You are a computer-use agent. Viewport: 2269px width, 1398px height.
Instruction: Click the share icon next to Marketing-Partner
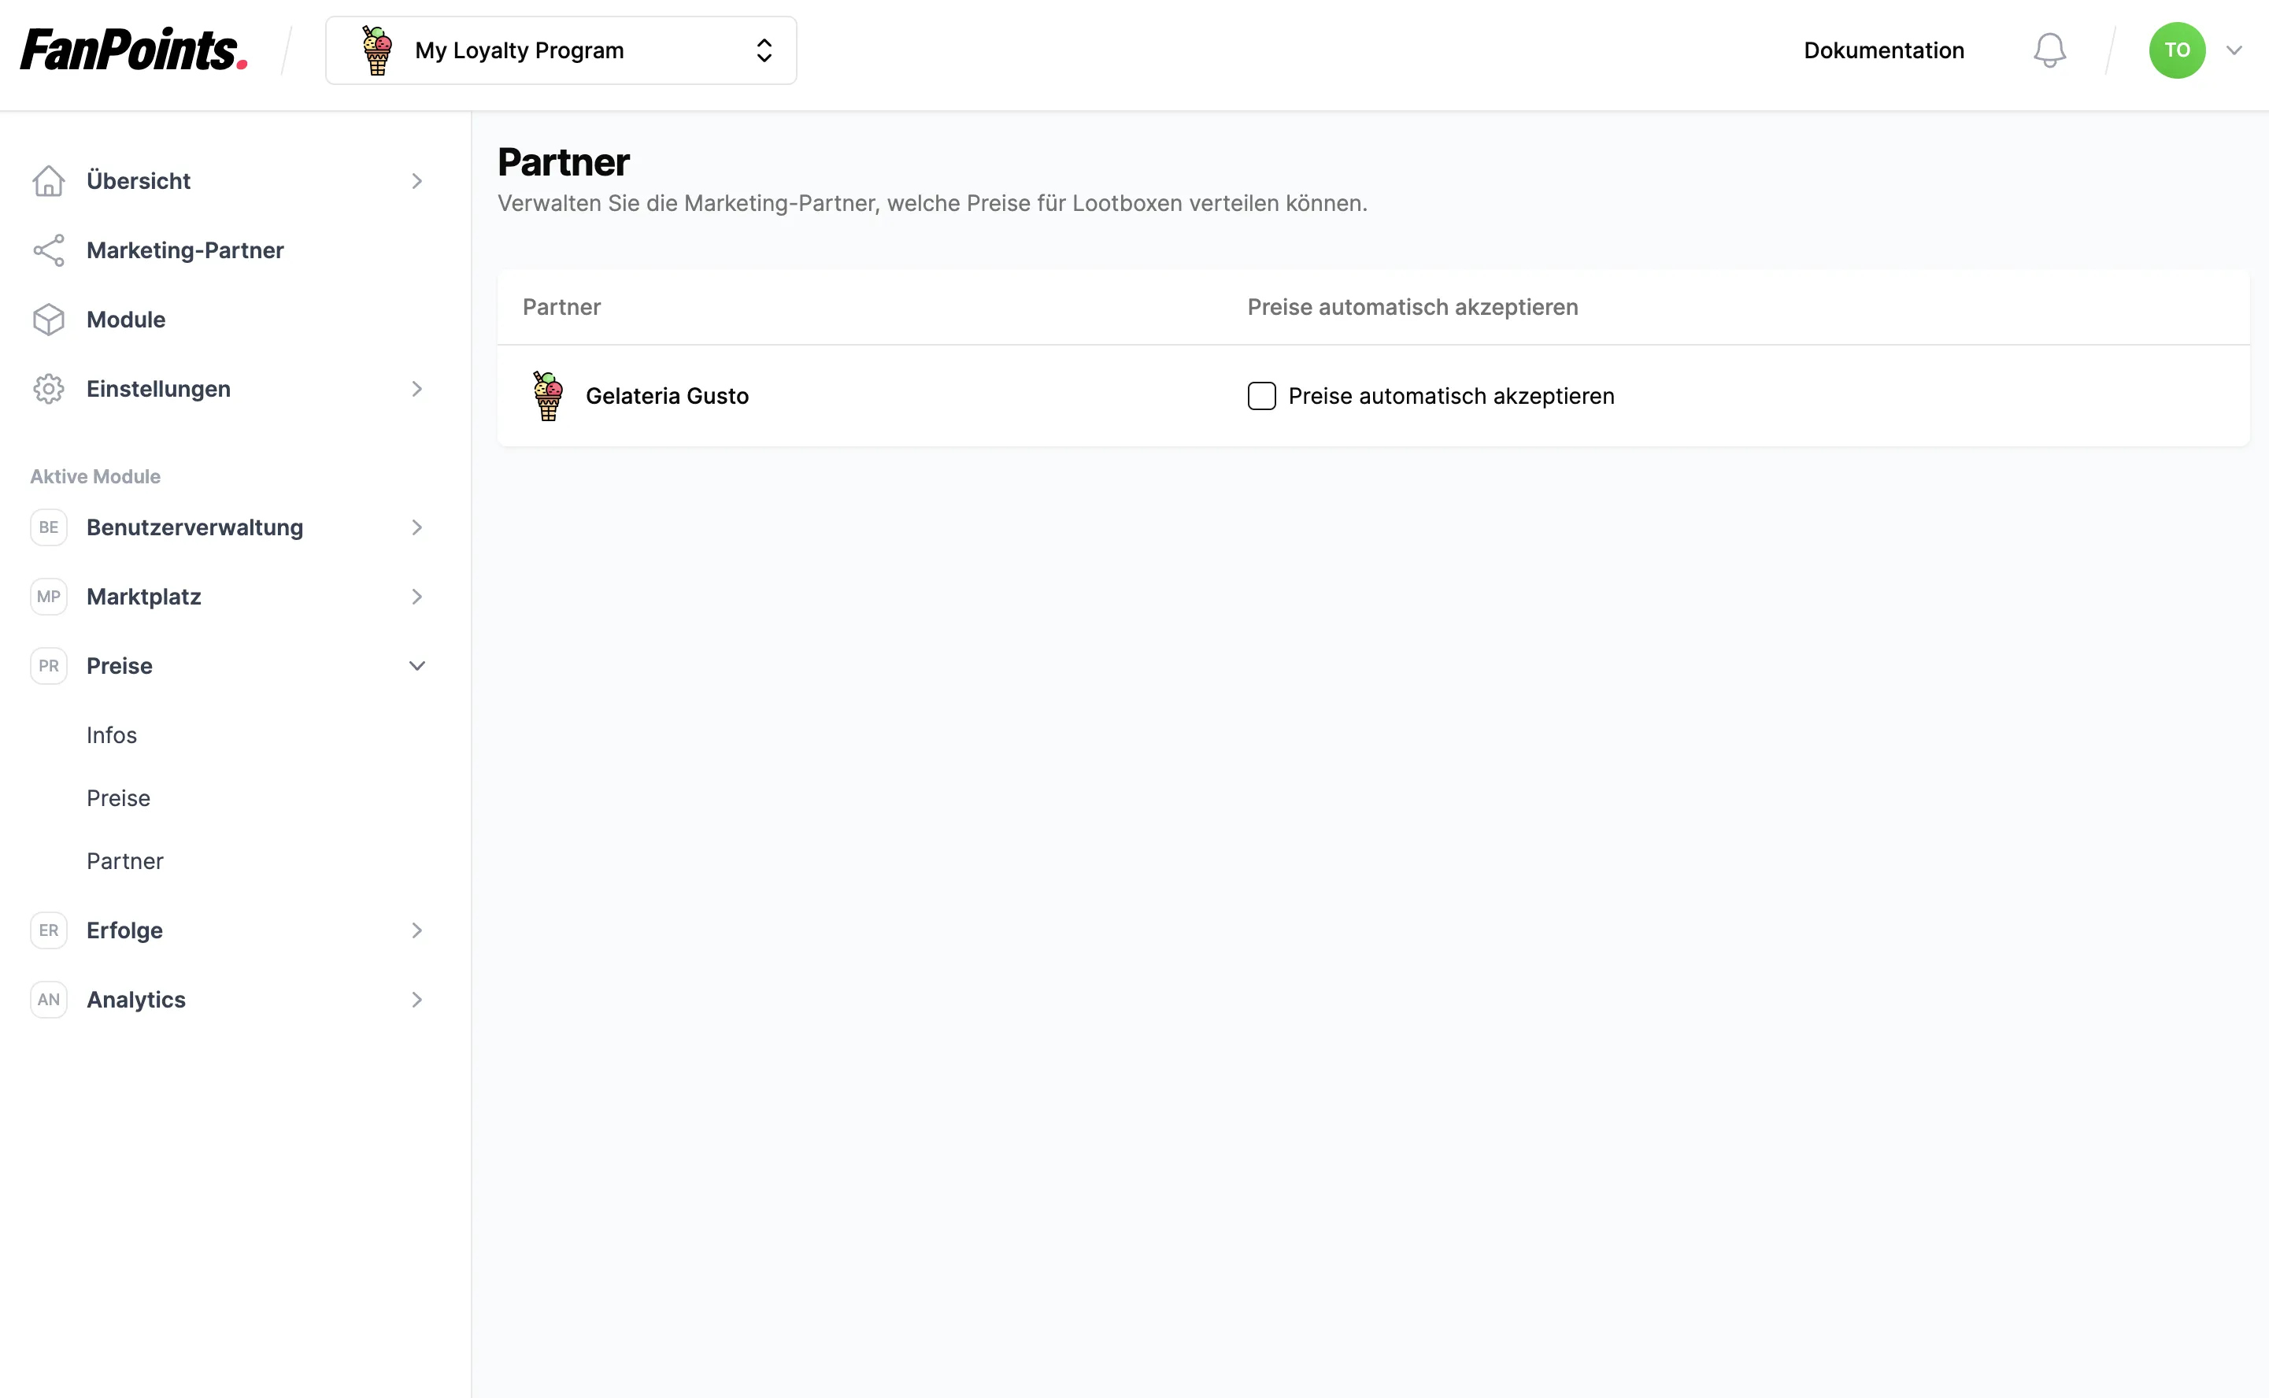tap(49, 250)
